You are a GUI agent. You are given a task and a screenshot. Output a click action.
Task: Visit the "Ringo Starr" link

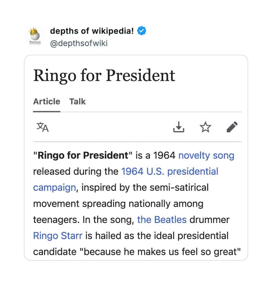click(x=58, y=236)
